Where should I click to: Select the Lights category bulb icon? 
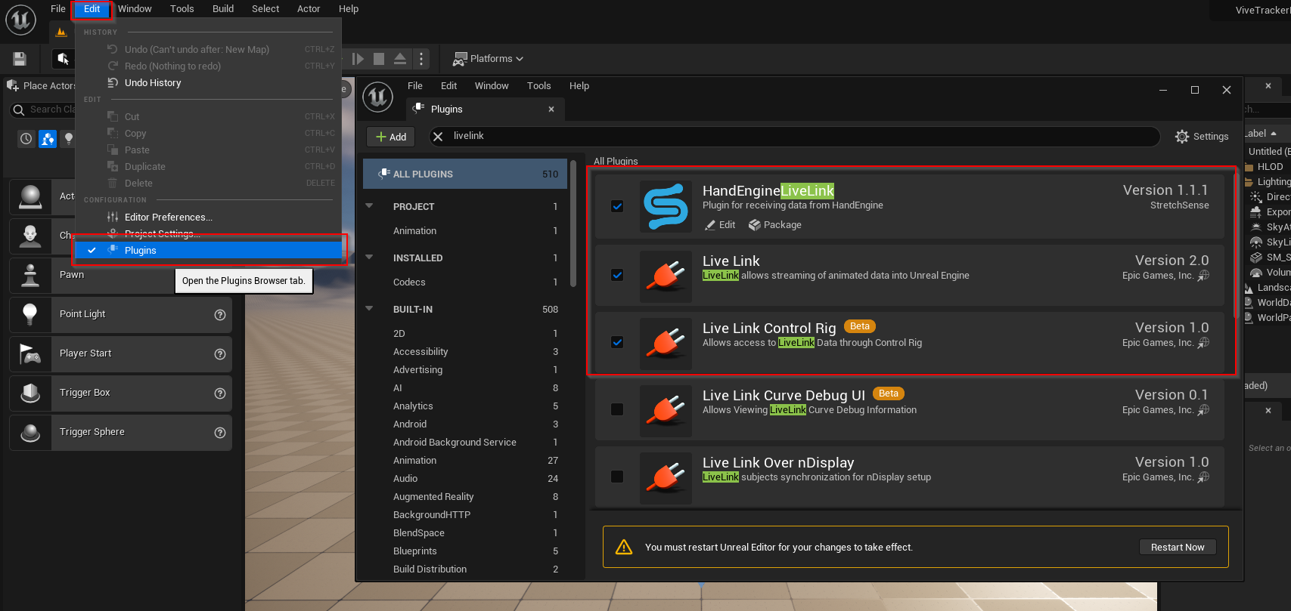point(69,139)
